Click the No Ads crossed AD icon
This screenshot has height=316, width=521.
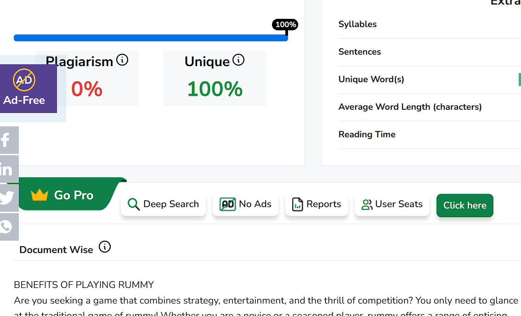tap(227, 204)
